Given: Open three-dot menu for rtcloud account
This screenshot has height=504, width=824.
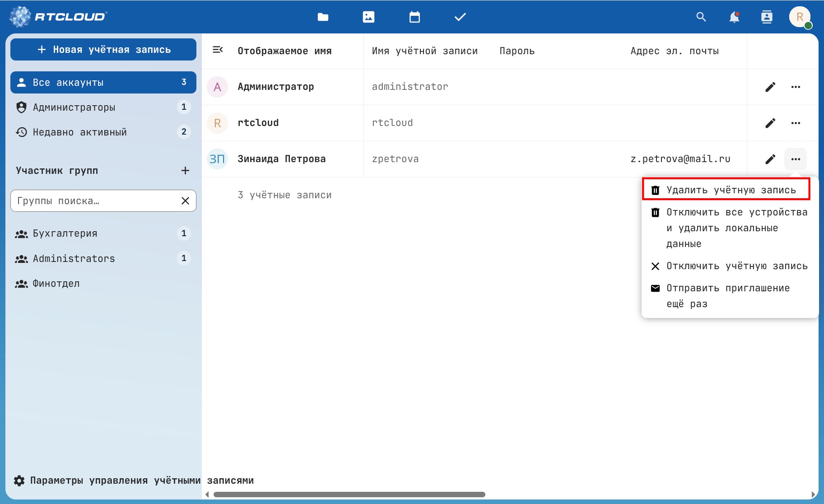Looking at the screenshot, I should [796, 123].
